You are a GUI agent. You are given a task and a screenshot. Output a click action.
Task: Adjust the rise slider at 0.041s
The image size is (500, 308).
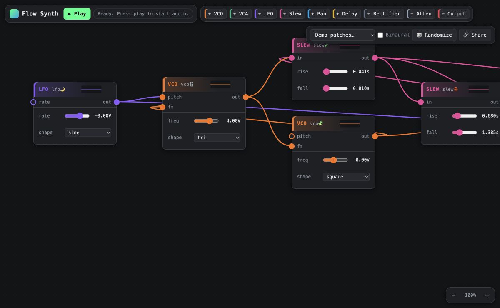(335, 72)
